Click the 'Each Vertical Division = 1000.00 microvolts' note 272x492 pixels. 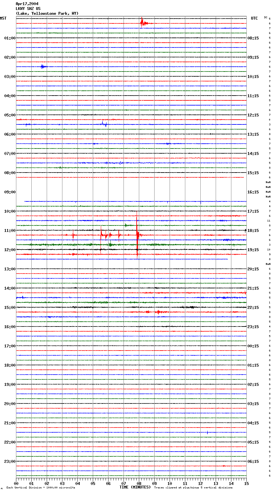pyautogui.click(x=41, y=488)
